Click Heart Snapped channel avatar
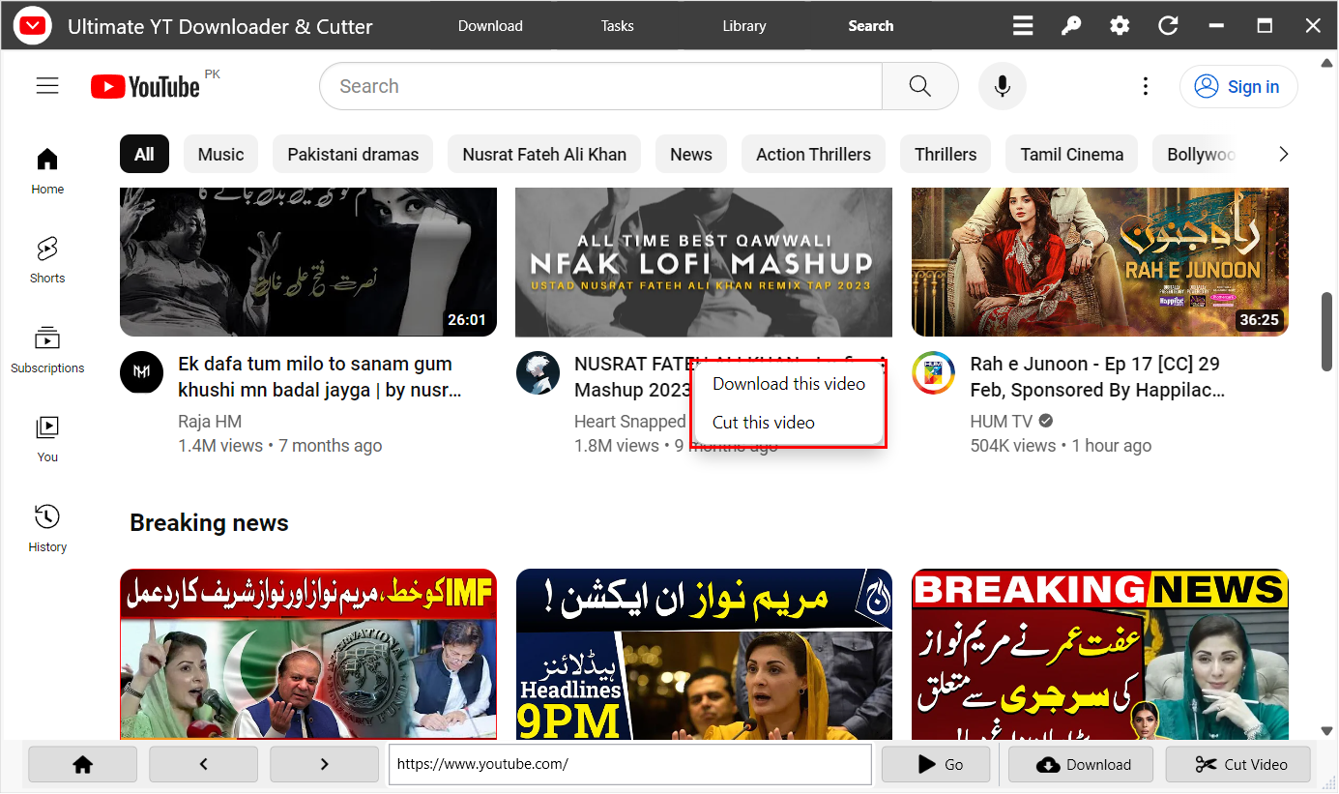Viewport: 1339px width, 794px height. [x=538, y=372]
